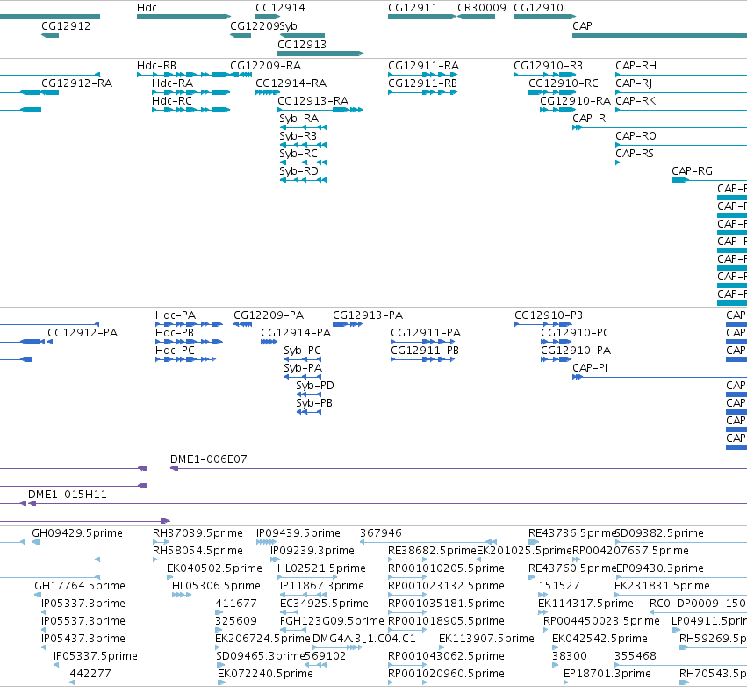Click transcript CG12914-RA label

coord(291,83)
